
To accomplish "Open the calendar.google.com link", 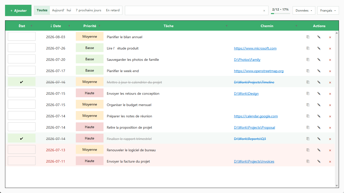I will coord(256,116).
